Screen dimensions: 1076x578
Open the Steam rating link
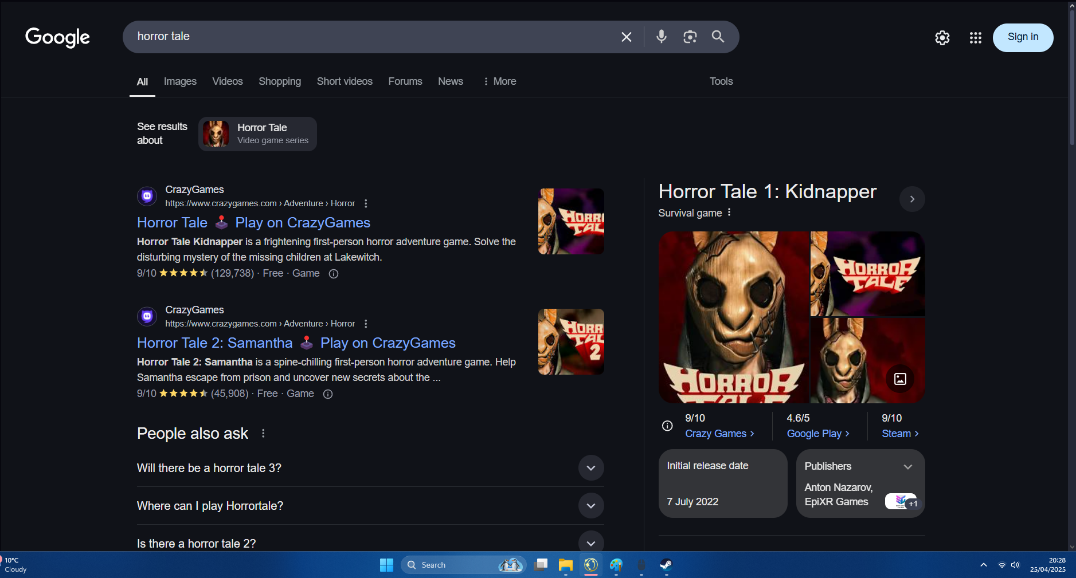pyautogui.click(x=900, y=434)
